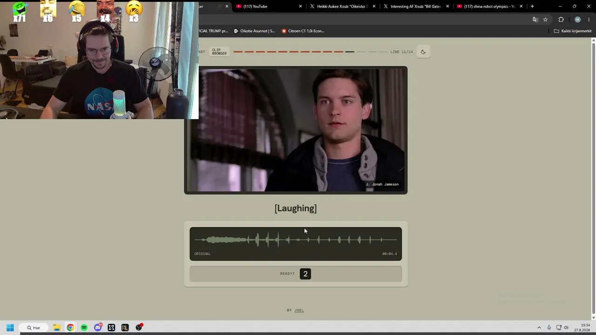Click the original audio waveform
Screen dimensions: 596x335
pos(296,240)
